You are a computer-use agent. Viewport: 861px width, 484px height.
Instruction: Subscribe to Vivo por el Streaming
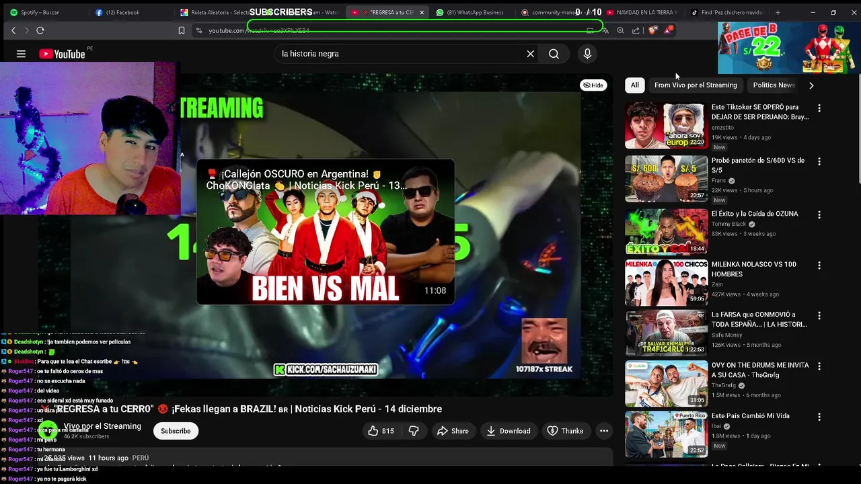(176, 431)
